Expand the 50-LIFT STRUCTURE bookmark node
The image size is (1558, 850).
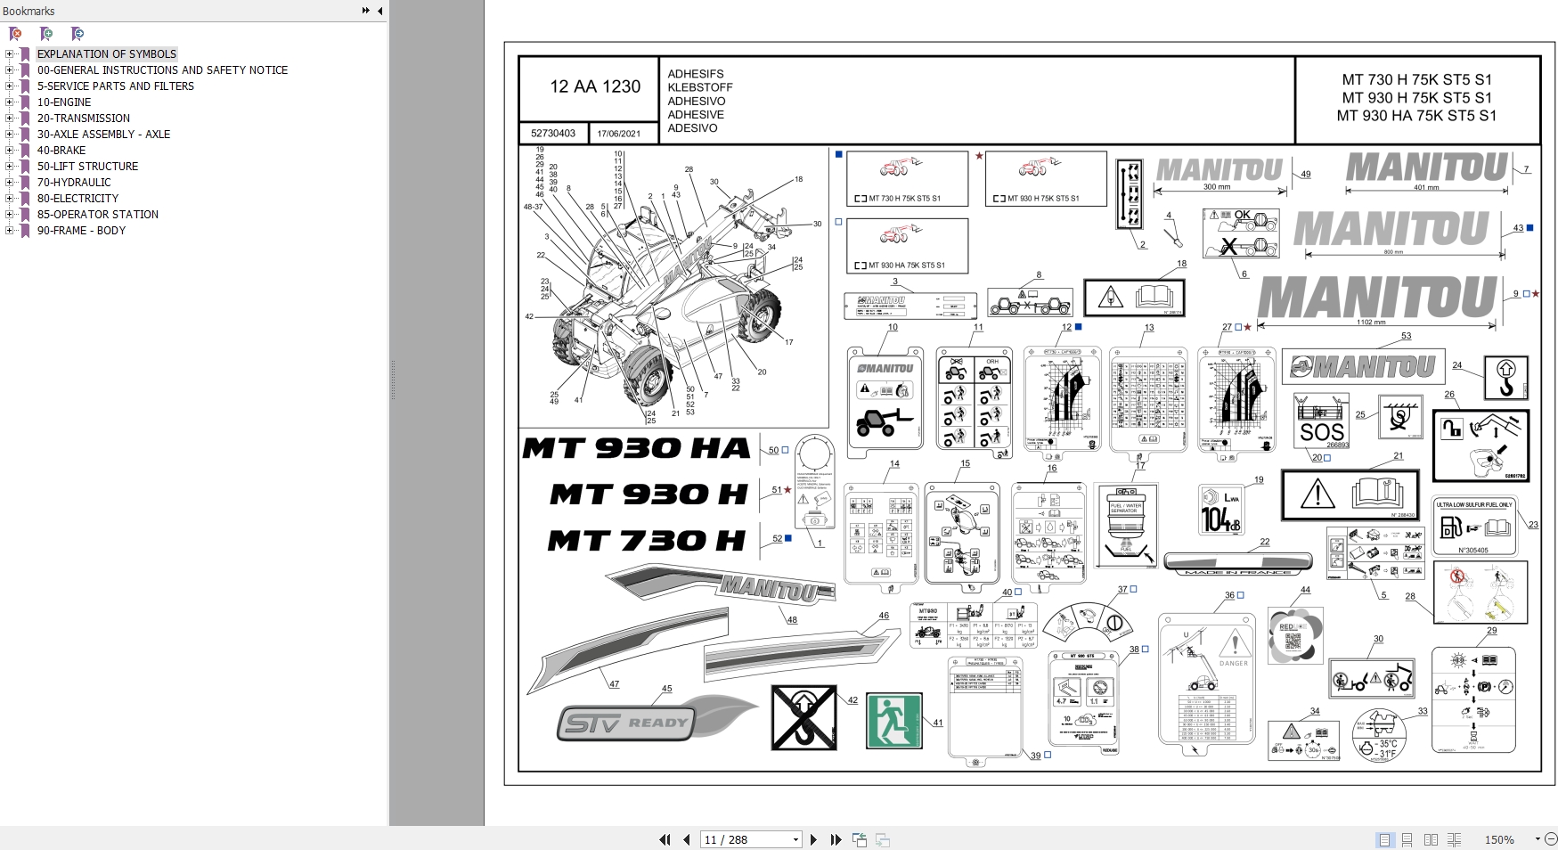coord(10,167)
